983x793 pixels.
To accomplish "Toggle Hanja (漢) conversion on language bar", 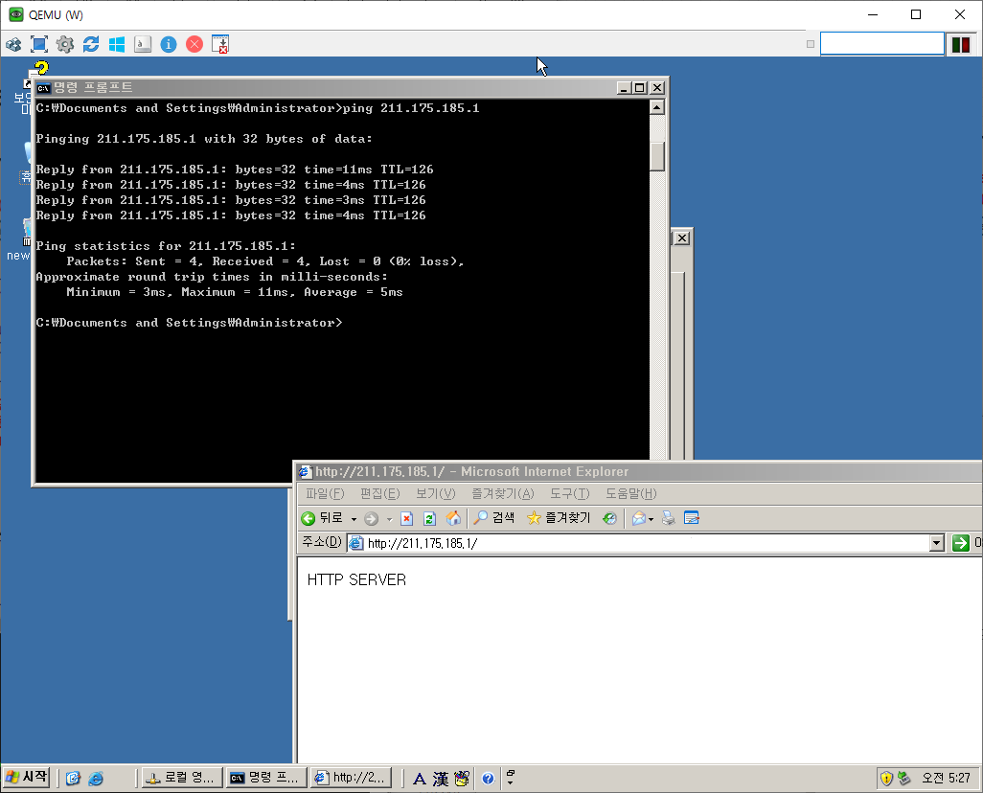I will [x=441, y=779].
